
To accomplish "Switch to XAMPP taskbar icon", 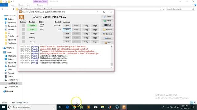I will coord(124,107).
